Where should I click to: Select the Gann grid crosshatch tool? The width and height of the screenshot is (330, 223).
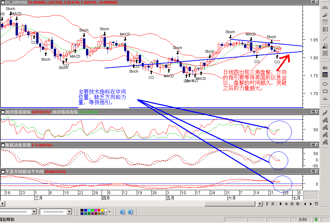[x=325, y=53]
